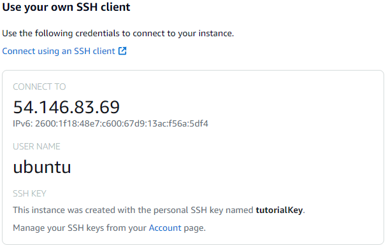Click the SSH KEY label
388x248 pixels.
(x=30, y=193)
